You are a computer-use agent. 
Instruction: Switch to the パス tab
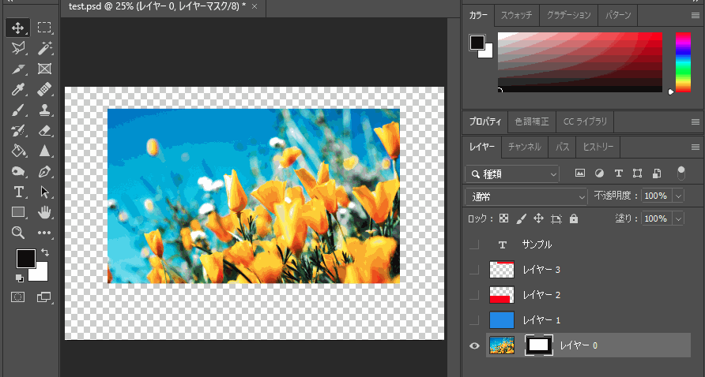click(562, 147)
